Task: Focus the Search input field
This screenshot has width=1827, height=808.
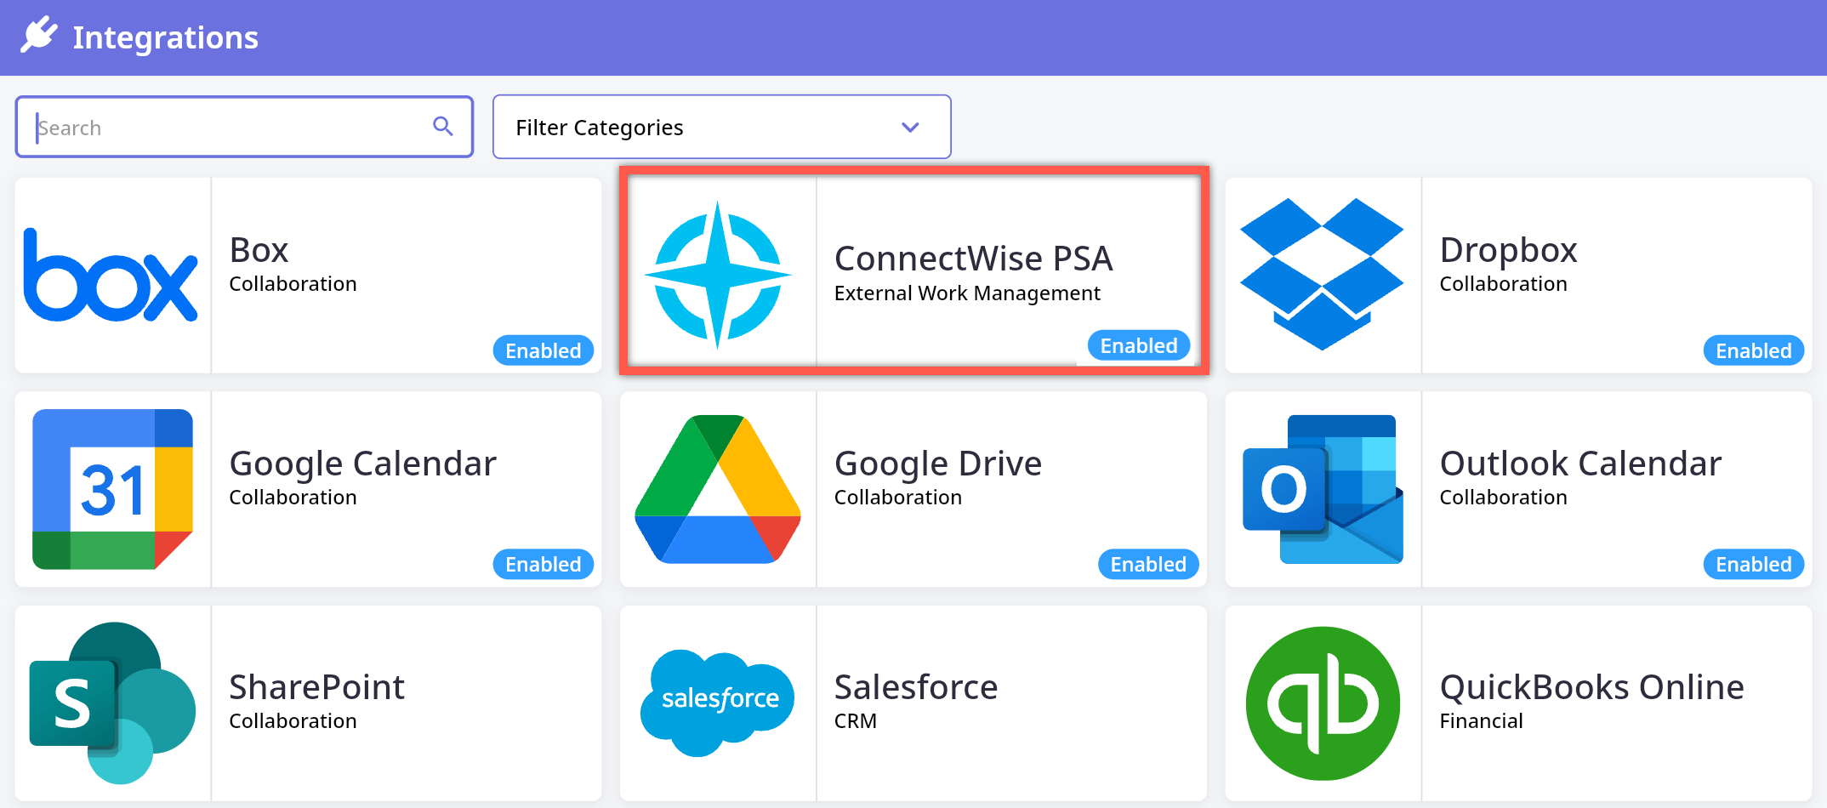Action: [x=230, y=127]
